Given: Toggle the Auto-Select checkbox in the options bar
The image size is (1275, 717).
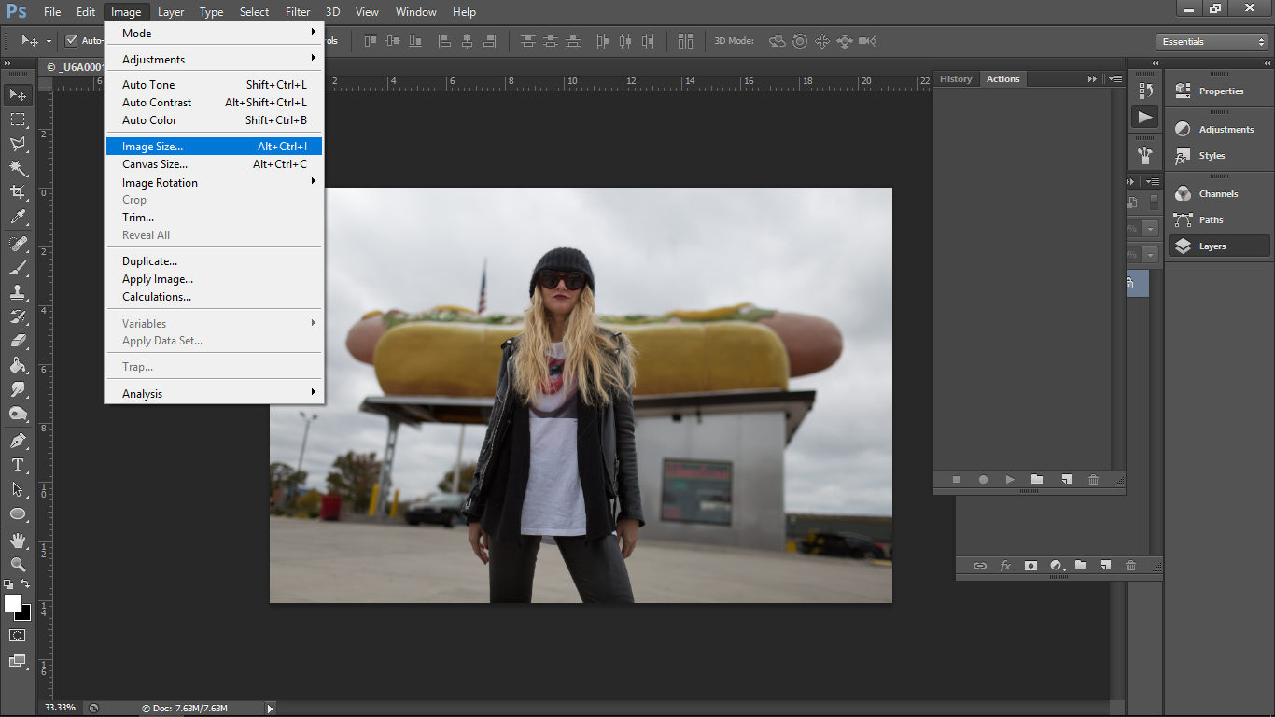Looking at the screenshot, I should click(72, 41).
